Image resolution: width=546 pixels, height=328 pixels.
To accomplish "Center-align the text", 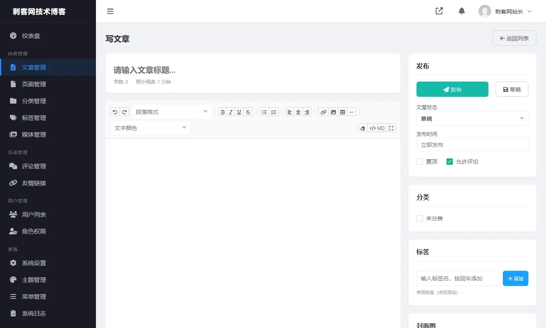I will tap(298, 112).
